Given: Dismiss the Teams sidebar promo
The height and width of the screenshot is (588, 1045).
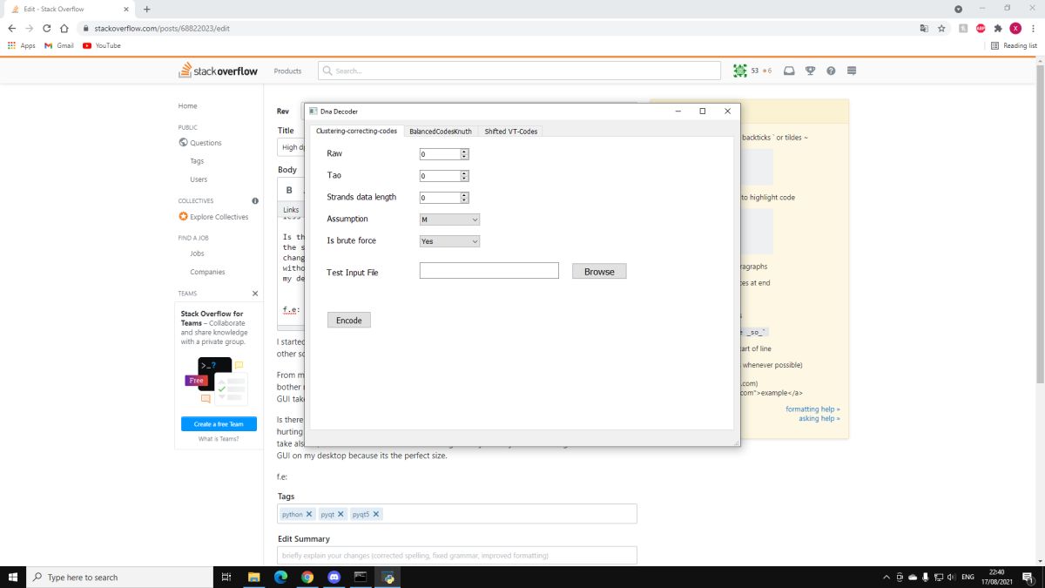Looking at the screenshot, I should [x=255, y=294].
